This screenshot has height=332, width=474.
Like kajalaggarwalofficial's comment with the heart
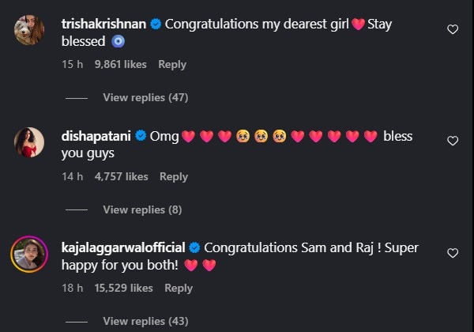click(x=453, y=253)
